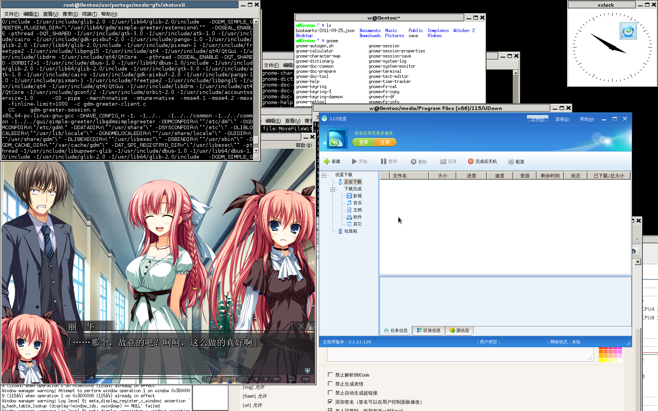Click the triple-arrow skip icon in game
Screen dimensions: 658x411
pos(306,379)
